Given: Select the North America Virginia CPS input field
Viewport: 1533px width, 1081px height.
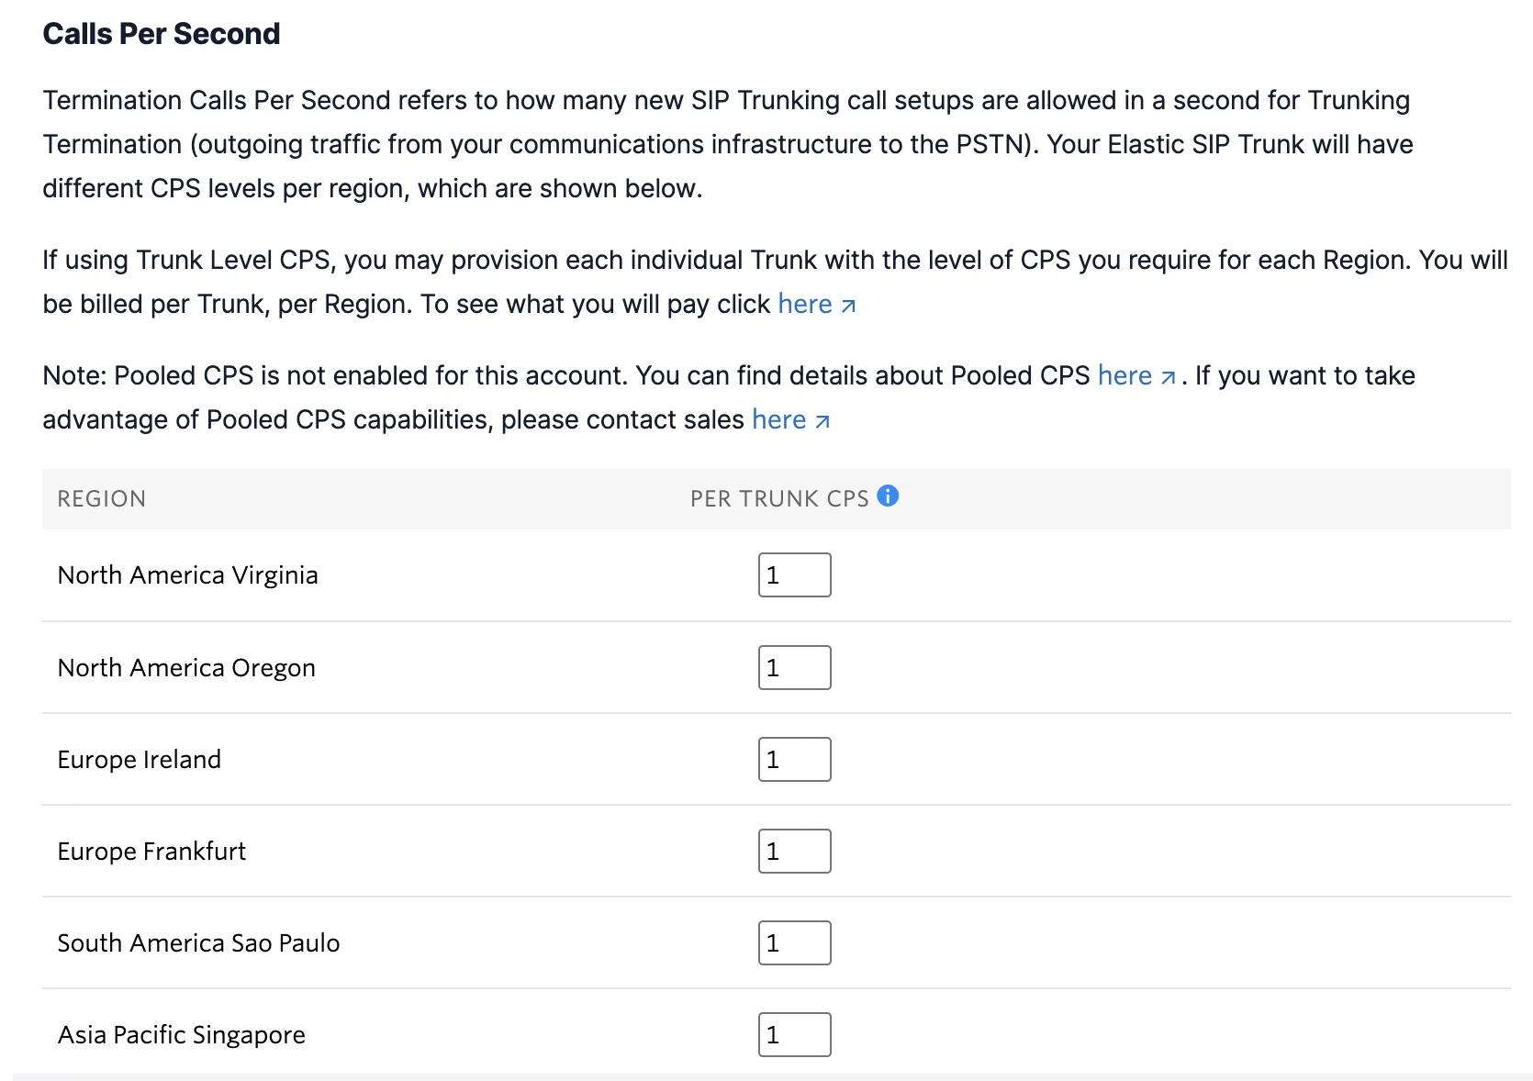Looking at the screenshot, I should tap(794, 574).
